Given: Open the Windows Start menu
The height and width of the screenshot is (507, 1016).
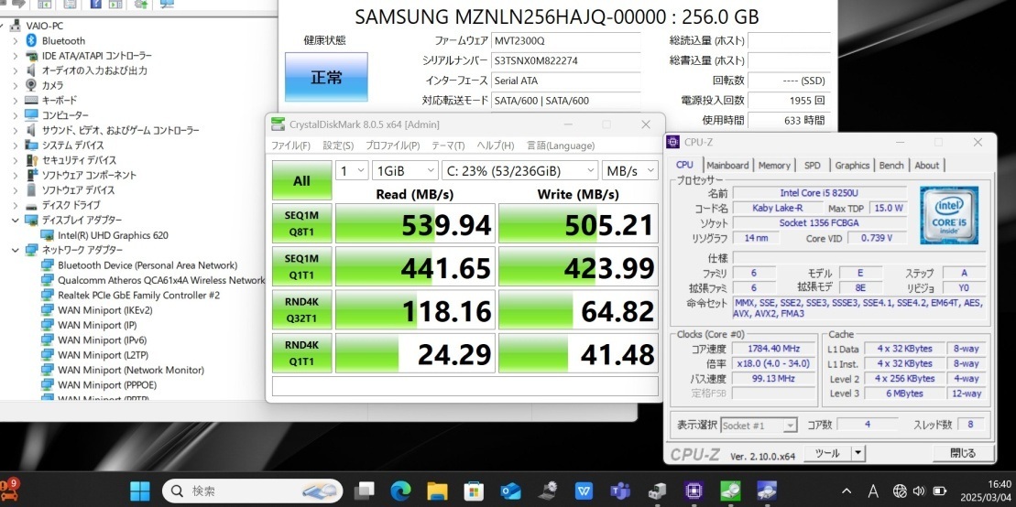Looking at the screenshot, I should (140, 491).
